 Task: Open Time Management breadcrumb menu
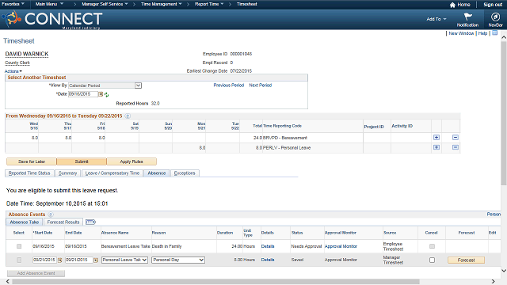tap(161, 4)
